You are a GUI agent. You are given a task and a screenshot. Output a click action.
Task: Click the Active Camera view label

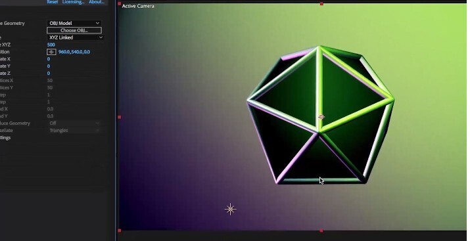138,6
